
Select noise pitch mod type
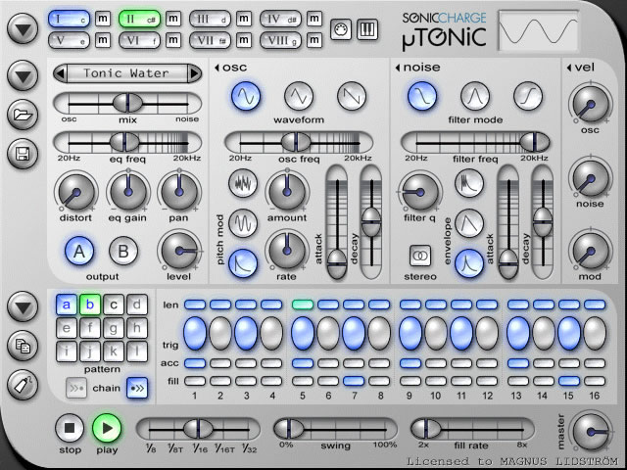(243, 183)
